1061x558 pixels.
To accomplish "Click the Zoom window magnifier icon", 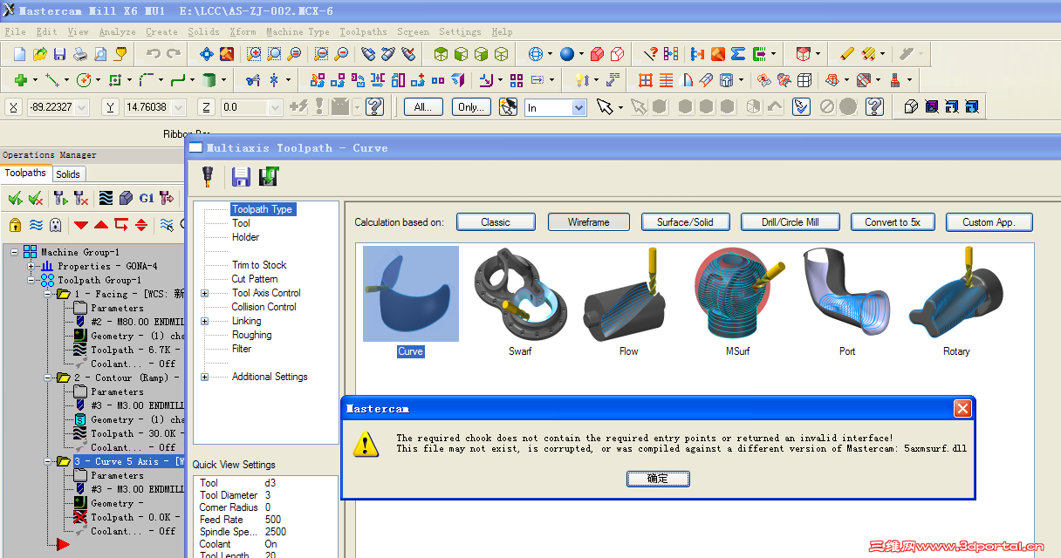I will tap(254, 54).
